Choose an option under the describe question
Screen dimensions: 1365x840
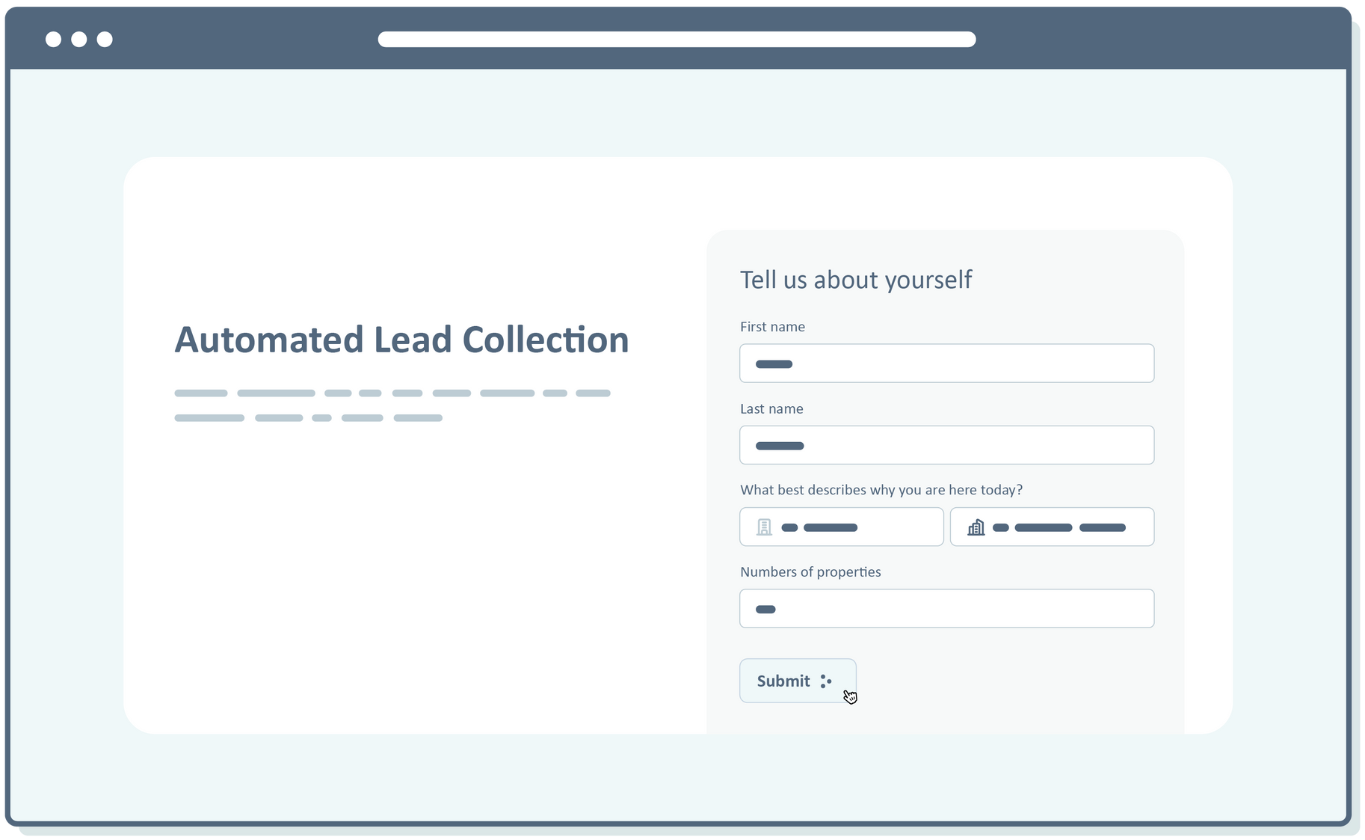[x=840, y=527]
